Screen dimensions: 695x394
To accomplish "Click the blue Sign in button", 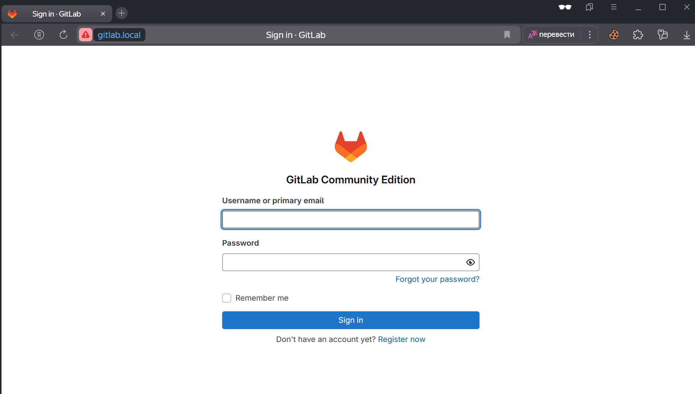I will click(351, 320).
